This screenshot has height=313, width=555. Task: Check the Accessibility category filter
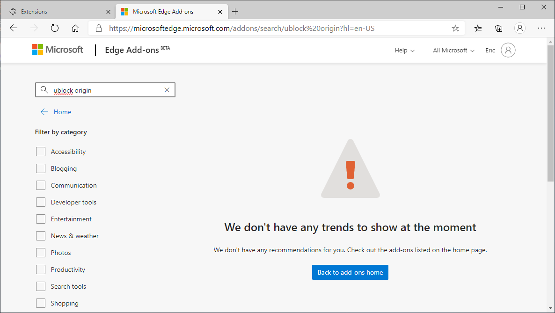click(41, 152)
